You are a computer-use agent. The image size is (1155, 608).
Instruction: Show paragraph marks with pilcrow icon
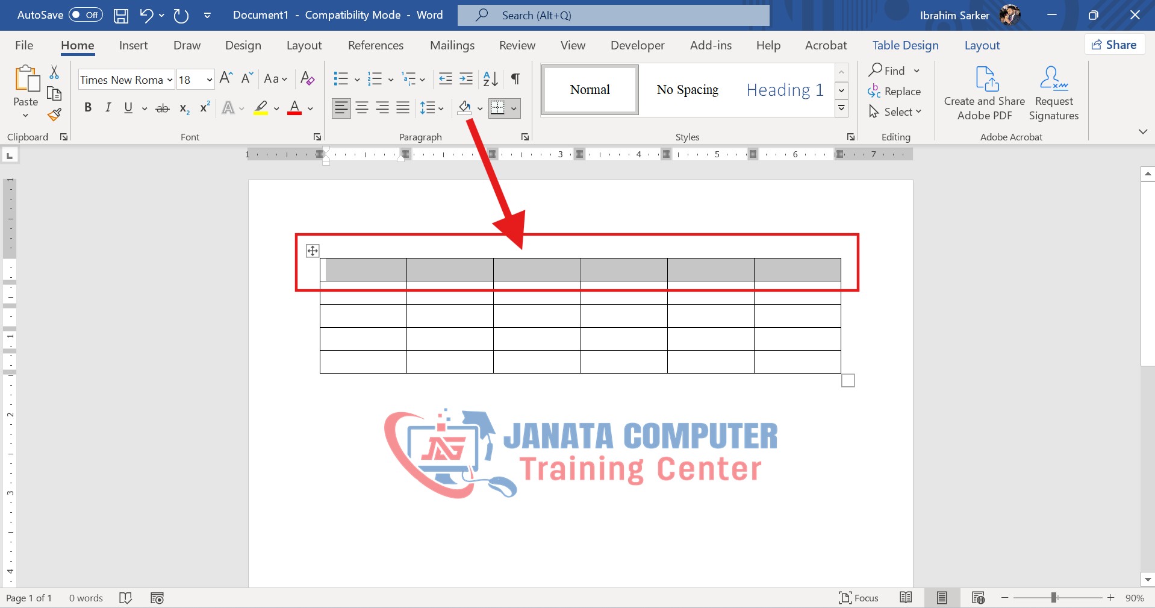(x=515, y=79)
